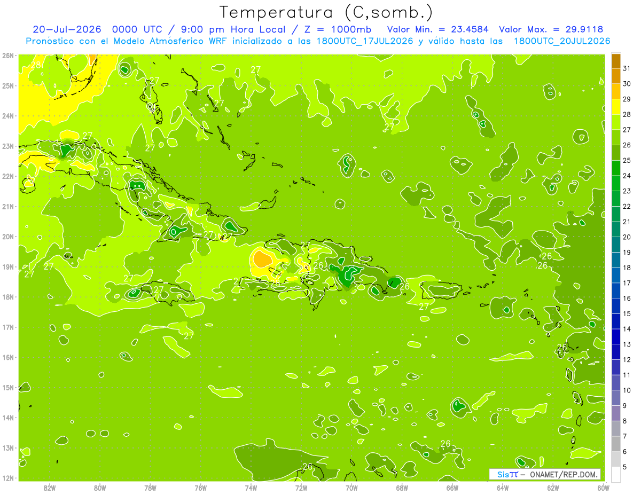Image resolution: width=641 pixels, height=495 pixels.
Task: Click the 74W longitude axis label
Action: [251, 488]
